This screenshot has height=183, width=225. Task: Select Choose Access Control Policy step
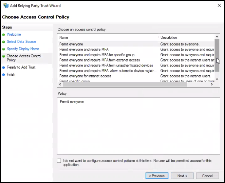(x=24, y=58)
